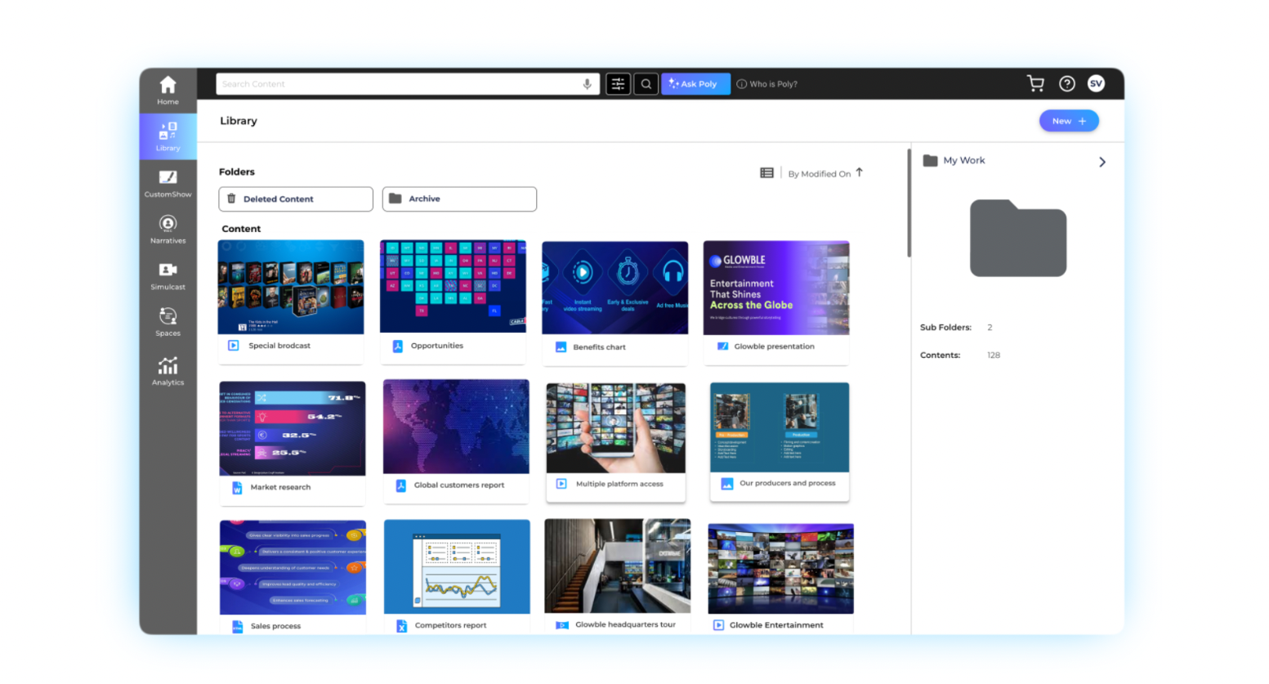Click the magnifying glass search button
This screenshot has height=684, width=1269.
click(646, 83)
